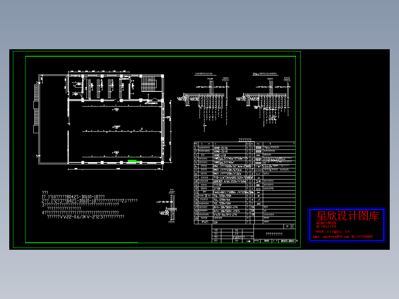Click the staircase symbol in the floor plan
This screenshot has height=299, width=399.
(149, 84)
